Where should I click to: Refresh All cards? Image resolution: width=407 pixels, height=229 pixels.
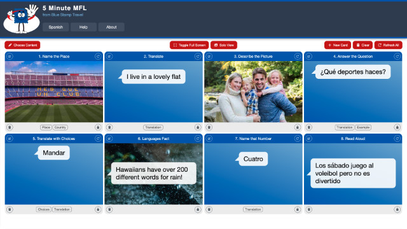tap(389, 45)
